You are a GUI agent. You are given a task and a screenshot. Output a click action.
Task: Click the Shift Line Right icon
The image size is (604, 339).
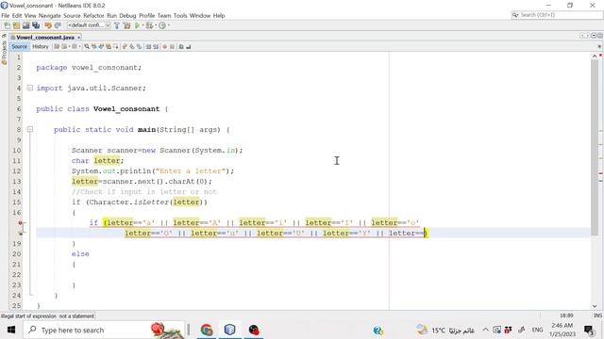[x=156, y=46]
